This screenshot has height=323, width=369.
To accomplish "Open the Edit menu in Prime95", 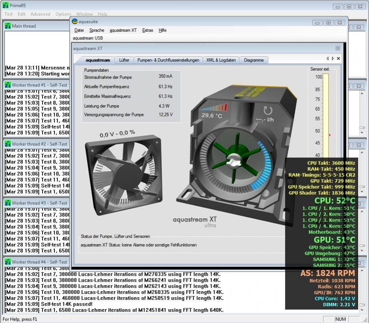I will point(21,14).
